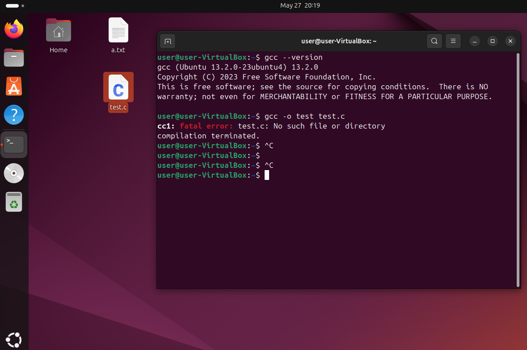Open the Trash from the dock
The height and width of the screenshot is (350, 527).
point(14,202)
